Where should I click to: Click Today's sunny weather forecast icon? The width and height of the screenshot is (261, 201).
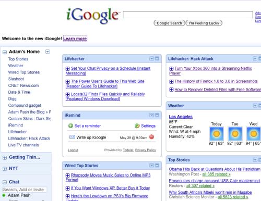pyautogui.click(x=217, y=134)
